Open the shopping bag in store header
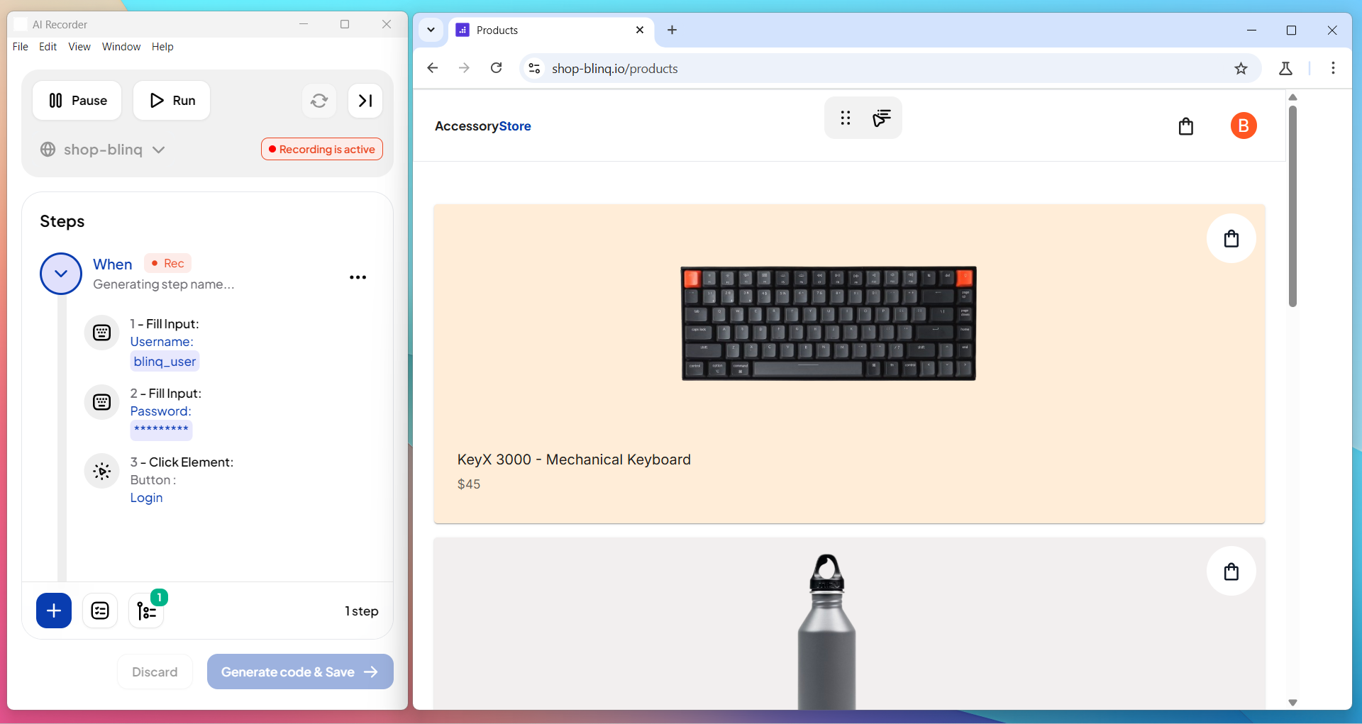The width and height of the screenshot is (1362, 724). (1185, 126)
